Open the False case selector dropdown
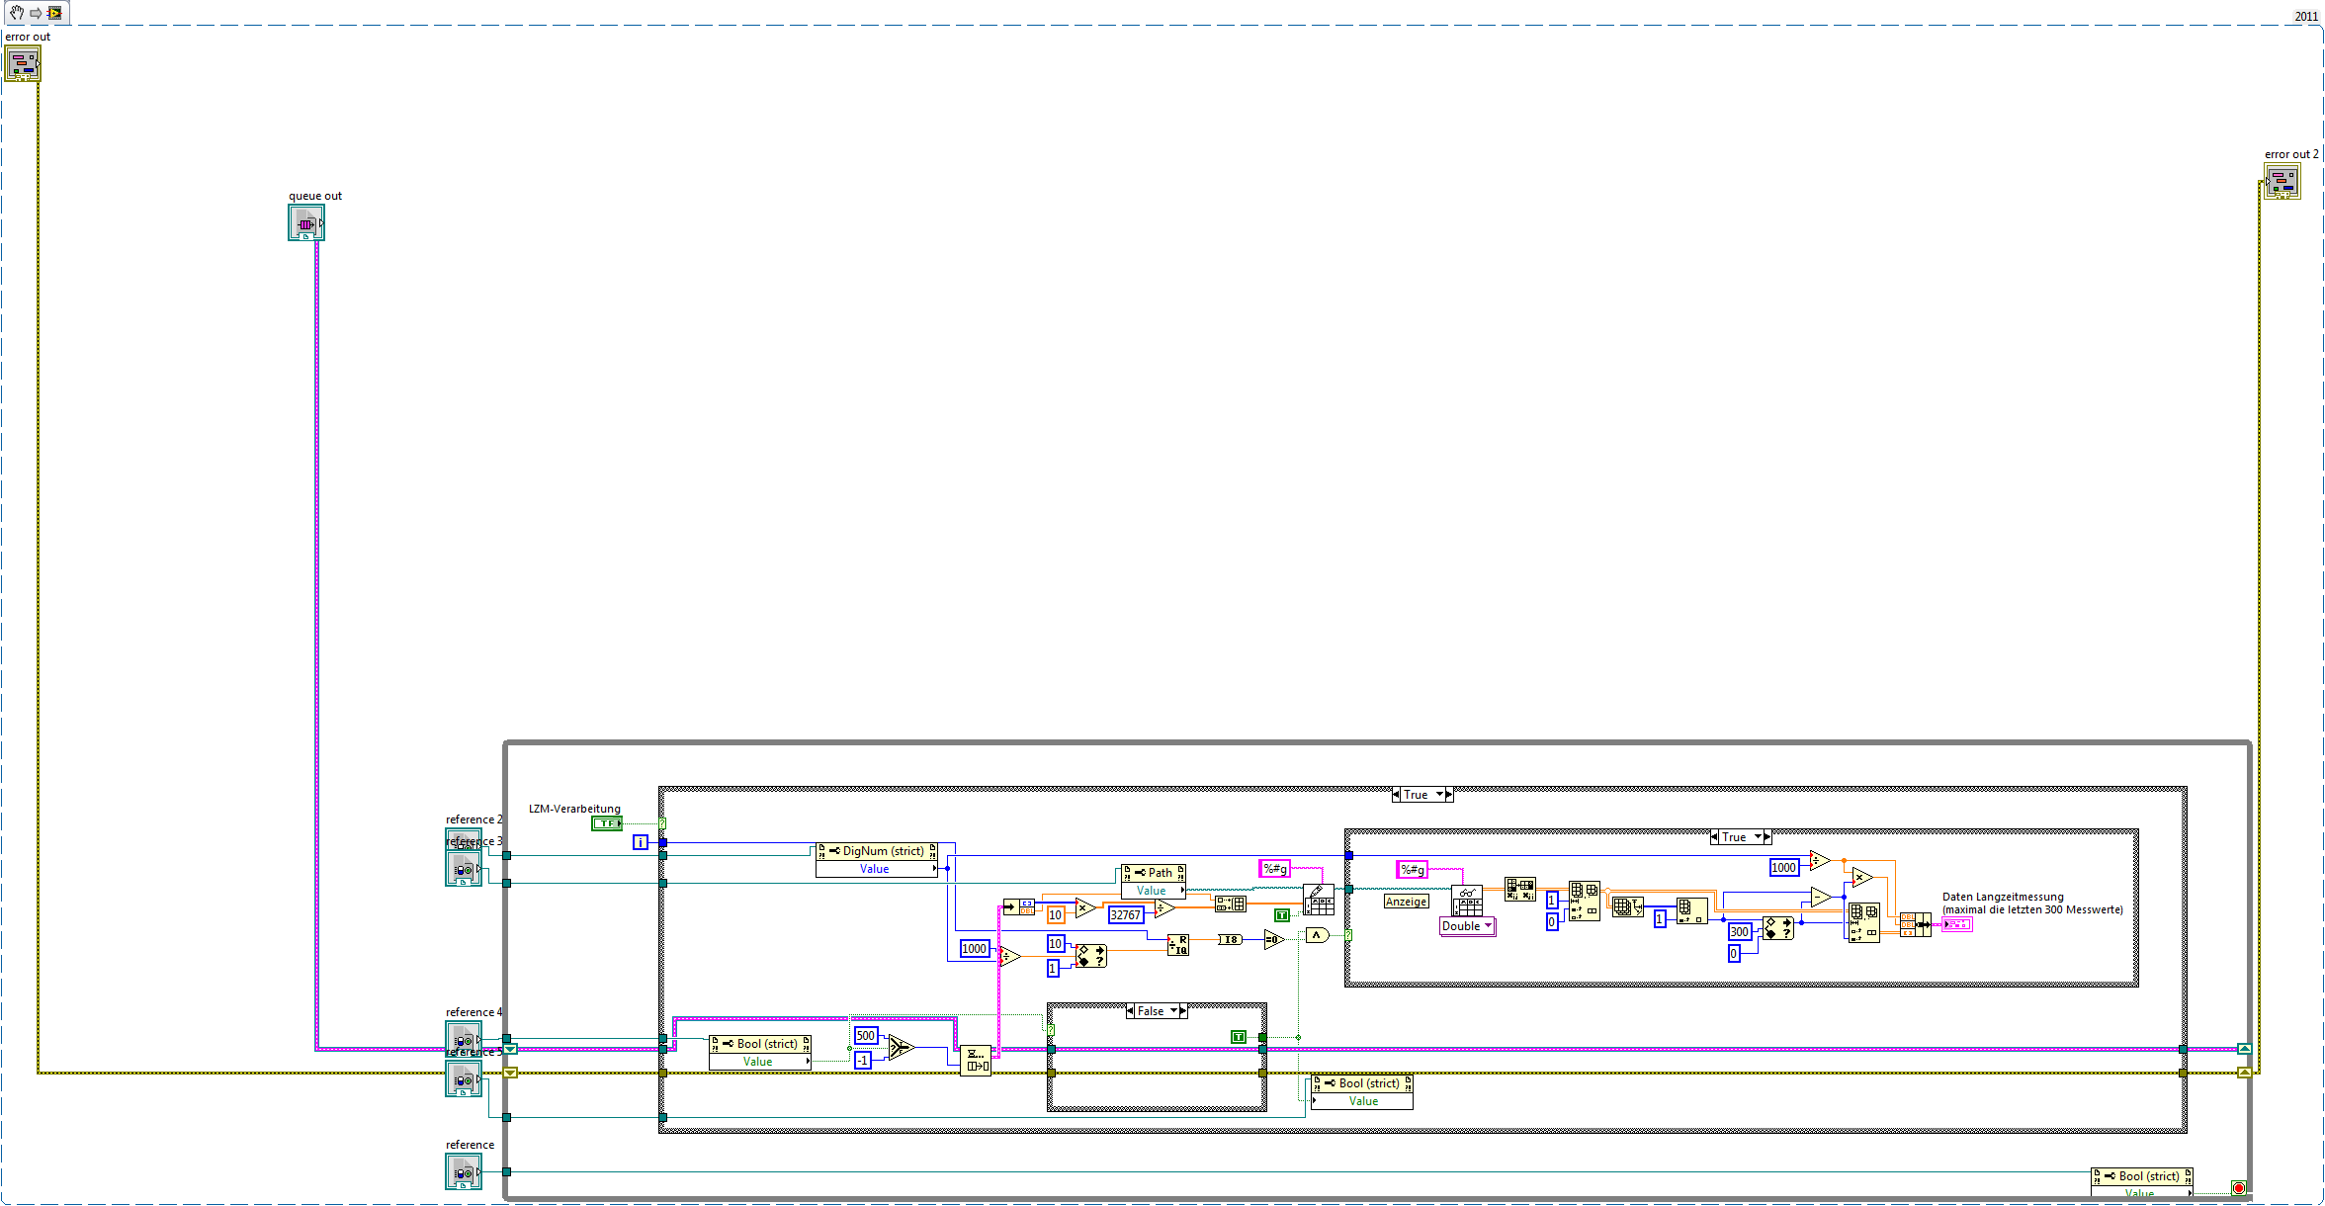The width and height of the screenshot is (2325, 1206). [1173, 1011]
